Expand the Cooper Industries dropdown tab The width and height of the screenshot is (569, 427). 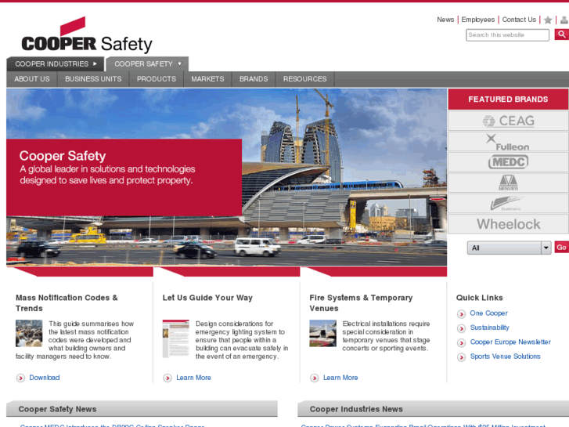click(x=56, y=64)
